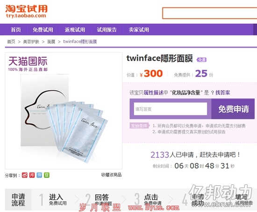Click the twinface mask product image

coord(64,111)
